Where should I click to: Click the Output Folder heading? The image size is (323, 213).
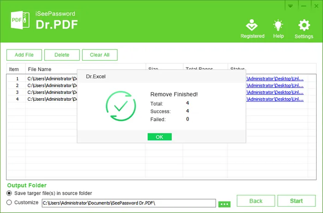(27, 185)
